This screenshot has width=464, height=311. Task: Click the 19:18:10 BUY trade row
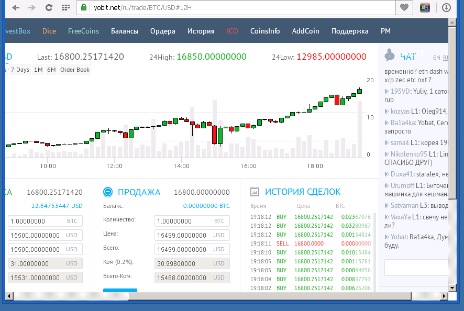(x=311, y=252)
